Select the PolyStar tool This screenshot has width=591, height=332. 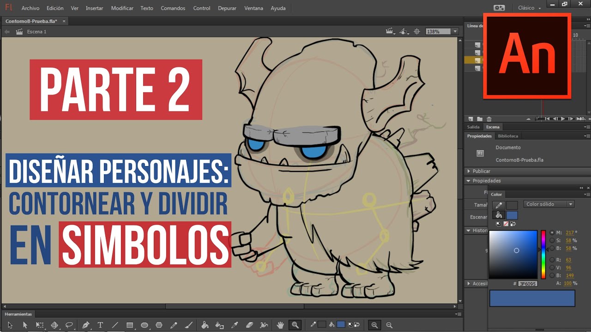159,325
